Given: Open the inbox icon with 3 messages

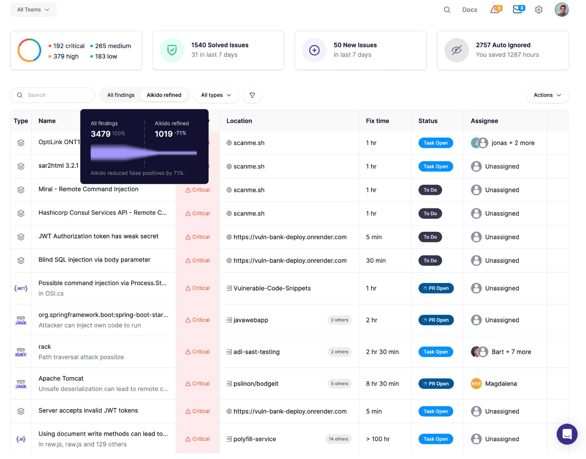Looking at the screenshot, I should (518, 9).
